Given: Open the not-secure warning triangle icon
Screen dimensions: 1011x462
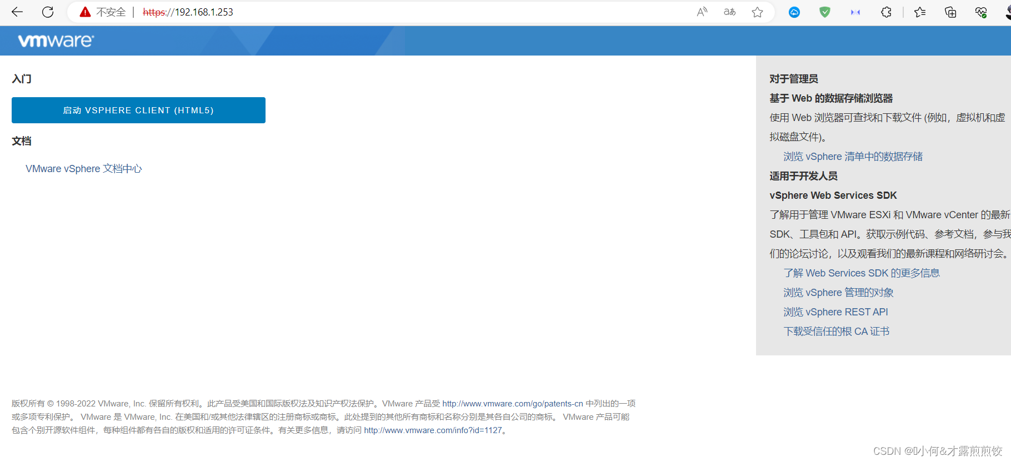Looking at the screenshot, I should 85,12.
